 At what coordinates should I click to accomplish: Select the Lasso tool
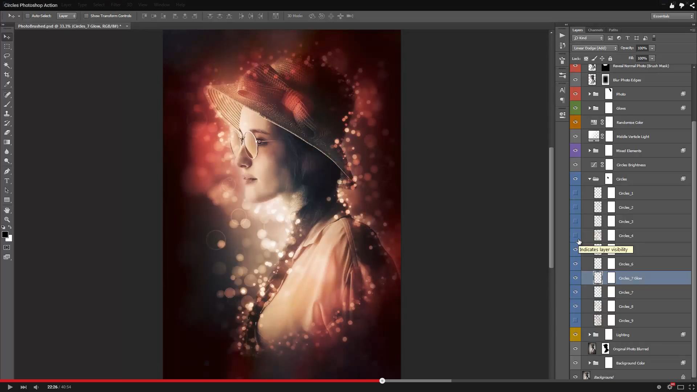pyautogui.click(x=7, y=56)
